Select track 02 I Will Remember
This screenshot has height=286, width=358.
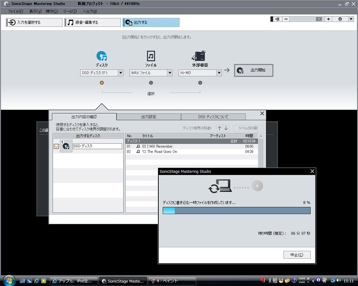pos(157,146)
